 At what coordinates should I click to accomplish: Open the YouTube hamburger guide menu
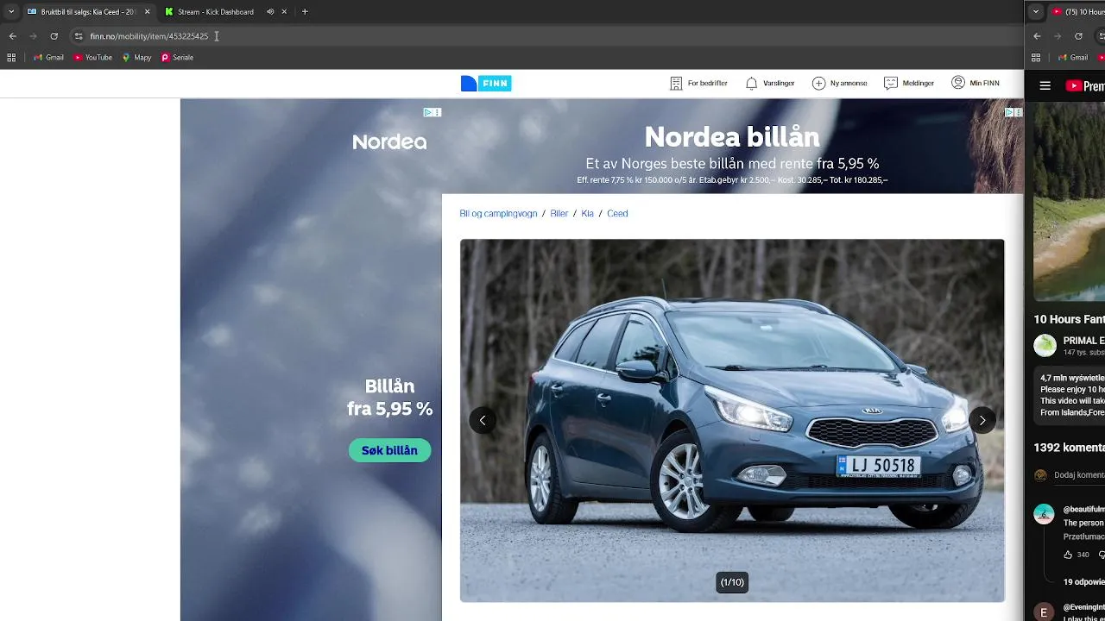coord(1045,85)
